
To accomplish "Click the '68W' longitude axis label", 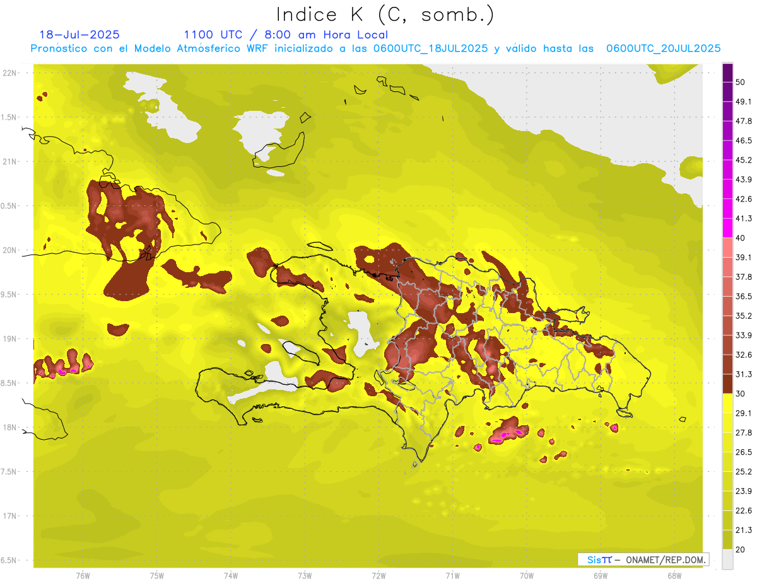I will (x=674, y=576).
